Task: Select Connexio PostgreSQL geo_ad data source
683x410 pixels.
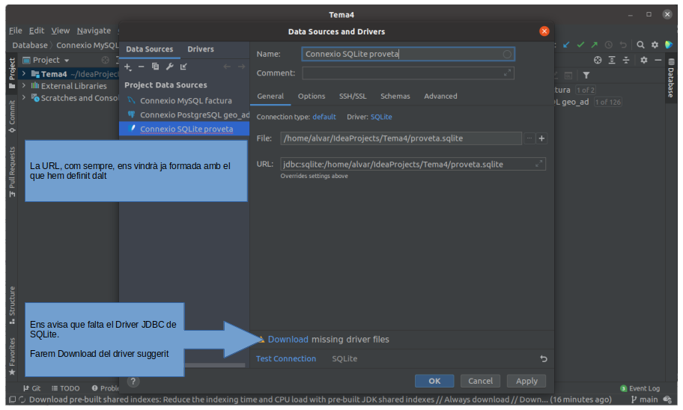Action: tap(184, 115)
